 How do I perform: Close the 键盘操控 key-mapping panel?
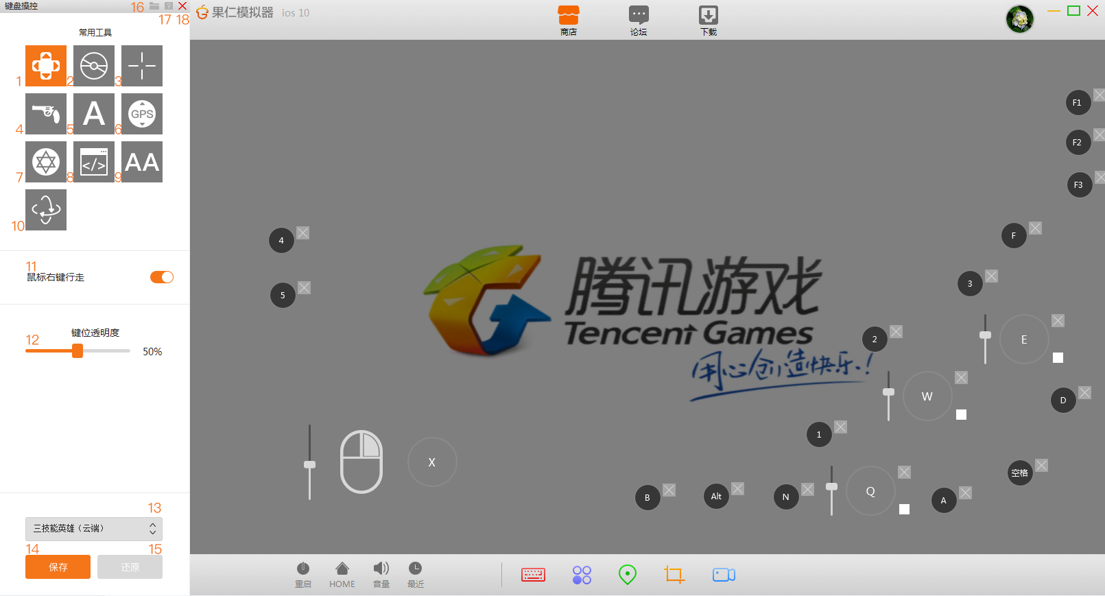[182, 6]
